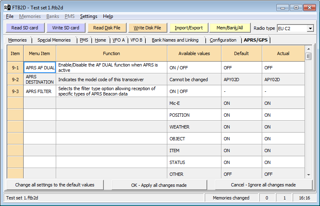Open the Help menu
320x206 pixels.
pyautogui.click(x=108, y=16)
